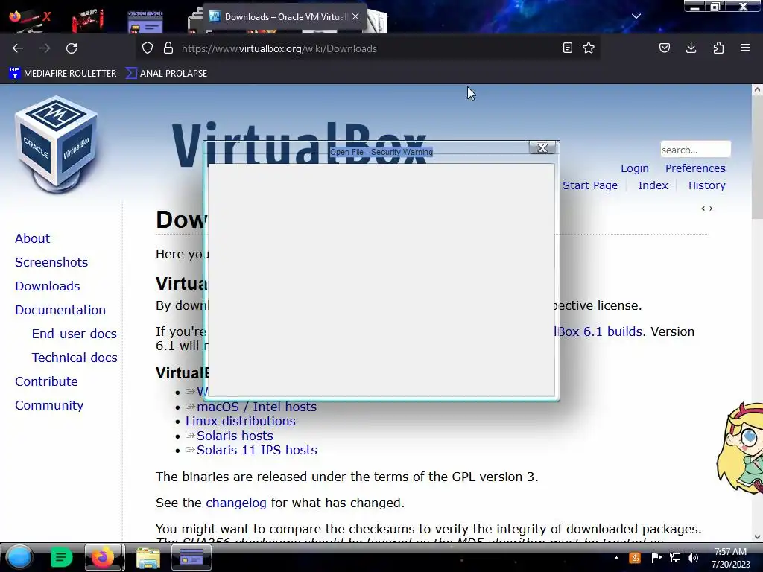763x572 pixels.
Task: Bookmark this page with the star
Action: (589, 48)
